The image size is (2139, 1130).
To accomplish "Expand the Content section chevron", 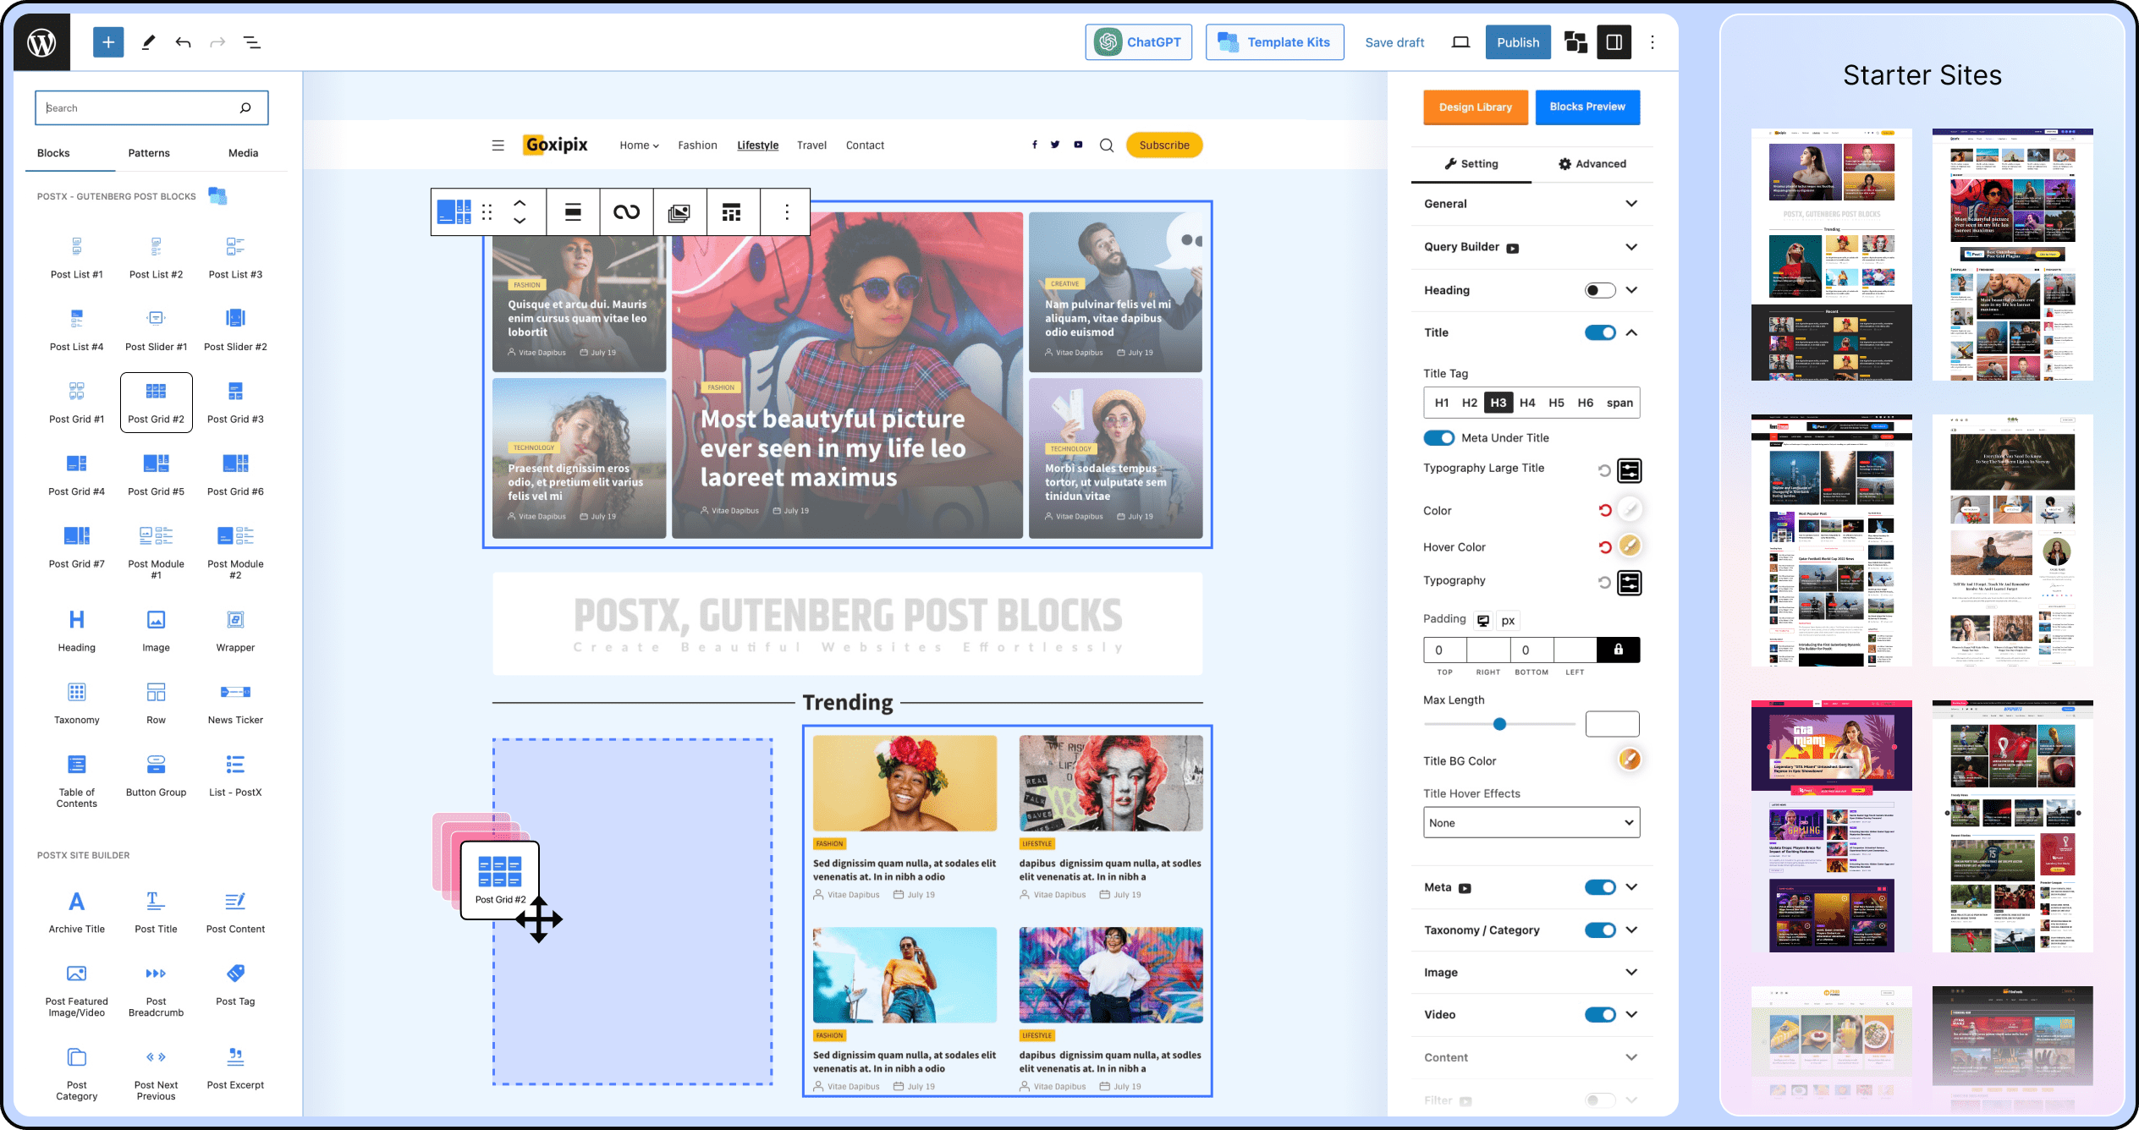I will (1631, 1057).
